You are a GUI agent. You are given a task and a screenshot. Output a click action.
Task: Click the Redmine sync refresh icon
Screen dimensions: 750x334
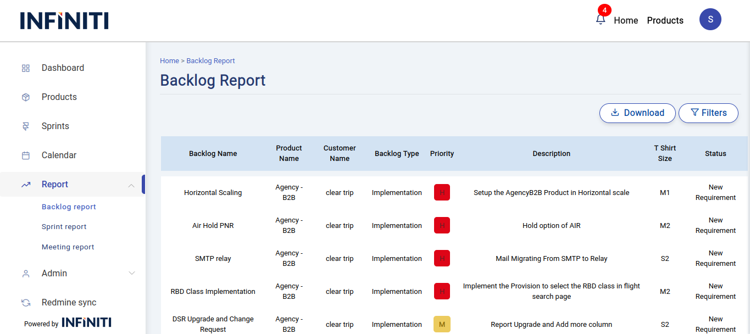coord(26,303)
